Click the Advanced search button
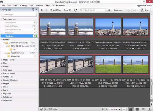153x111 pixels. coord(118,10)
